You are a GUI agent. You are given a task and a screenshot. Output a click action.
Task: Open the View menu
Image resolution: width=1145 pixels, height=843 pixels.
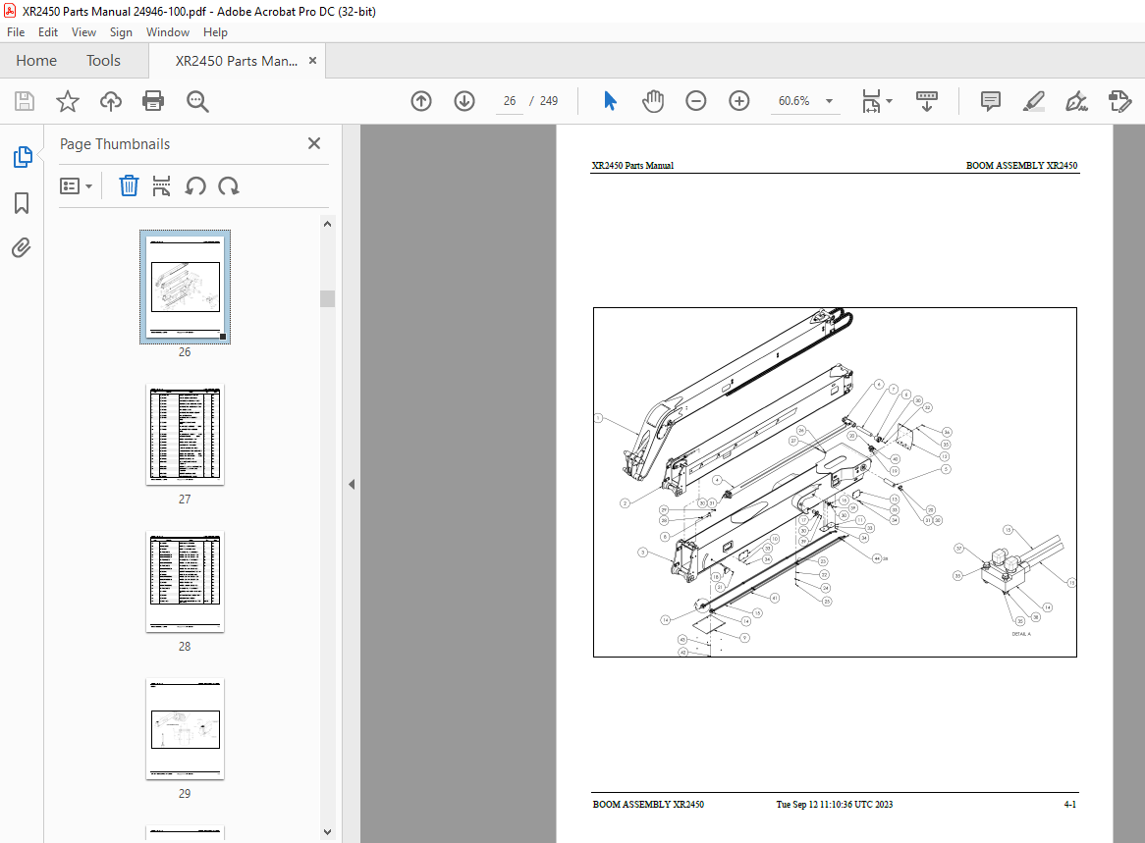pyautogui.click(x=83, y=32)
